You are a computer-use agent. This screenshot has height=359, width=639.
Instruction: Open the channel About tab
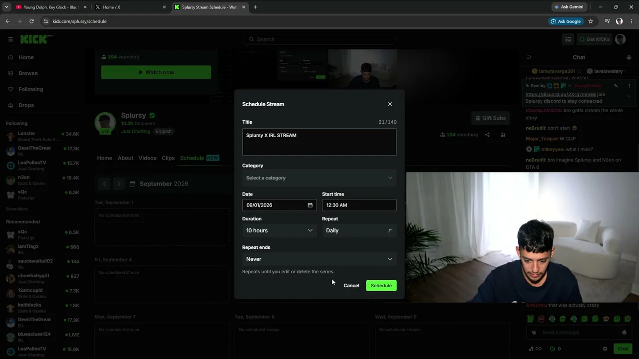tap(125, 158)
